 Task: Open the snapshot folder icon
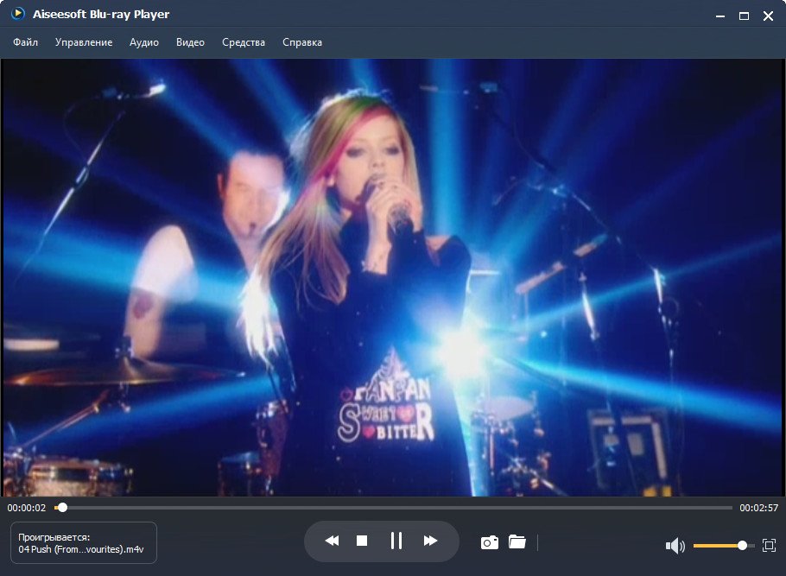[x=517, y=542]
